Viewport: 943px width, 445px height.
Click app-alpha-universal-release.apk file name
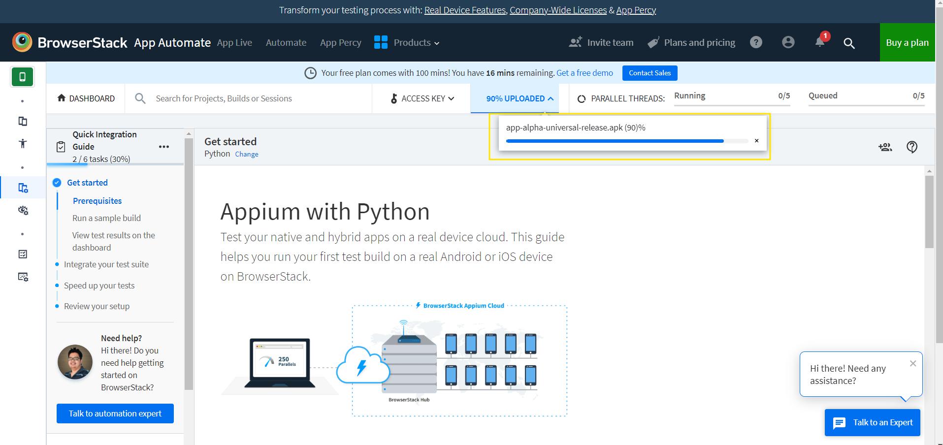point(564,127)
